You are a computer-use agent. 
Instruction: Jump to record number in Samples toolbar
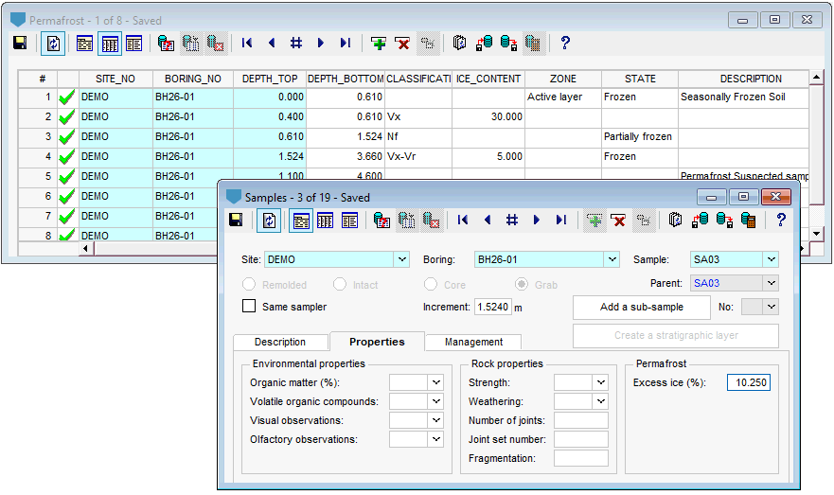[512, 220]
